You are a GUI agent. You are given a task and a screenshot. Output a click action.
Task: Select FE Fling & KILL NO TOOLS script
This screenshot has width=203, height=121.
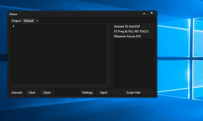[133, 31]
